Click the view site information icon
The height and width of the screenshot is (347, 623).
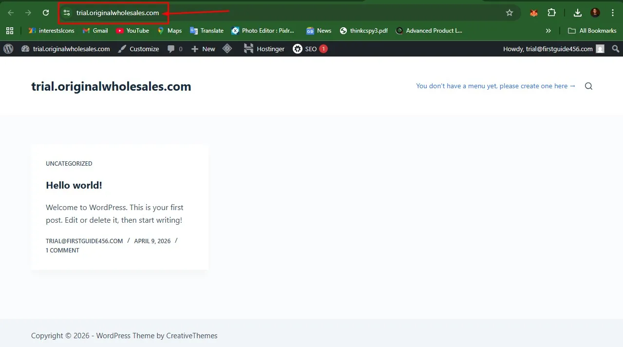pyautogui.click(x=67, y=13)
